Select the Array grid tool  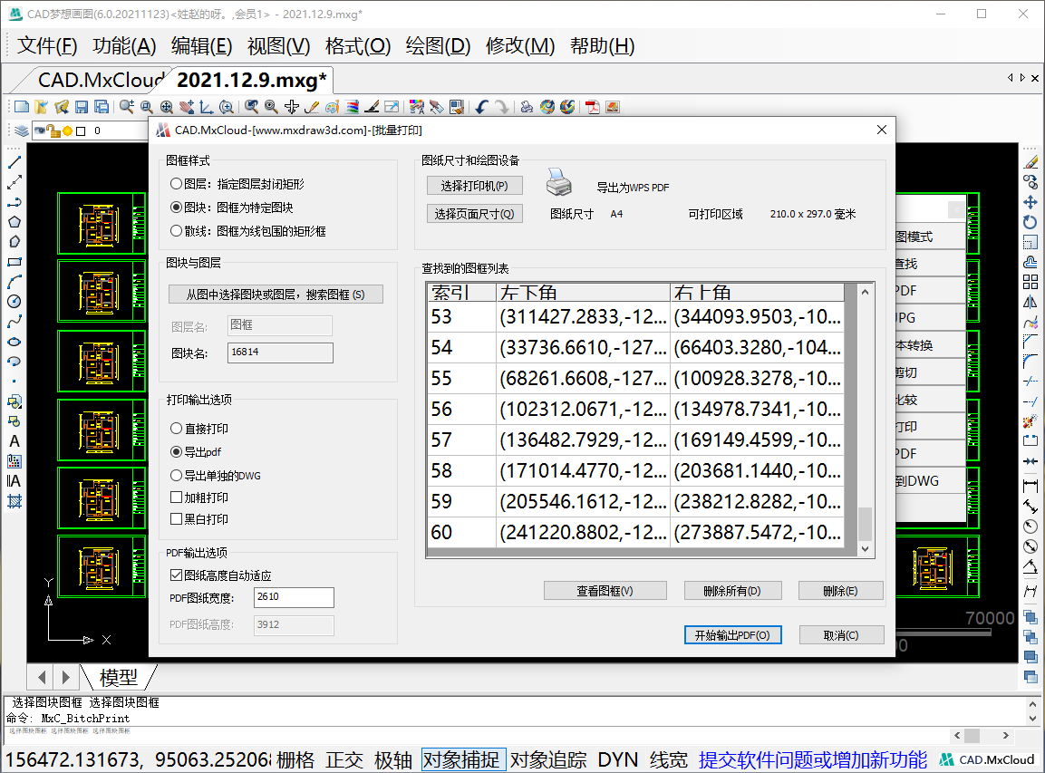pos(1030,282)
